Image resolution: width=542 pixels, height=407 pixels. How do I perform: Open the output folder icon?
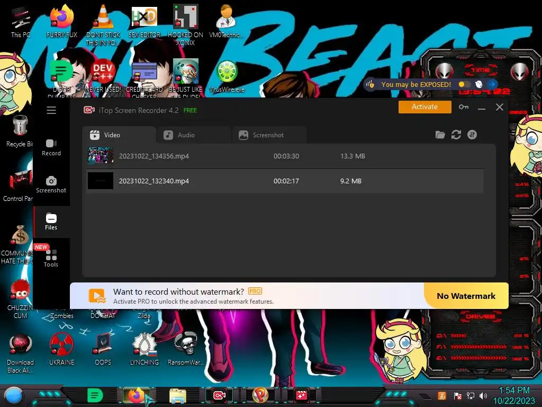440,135
